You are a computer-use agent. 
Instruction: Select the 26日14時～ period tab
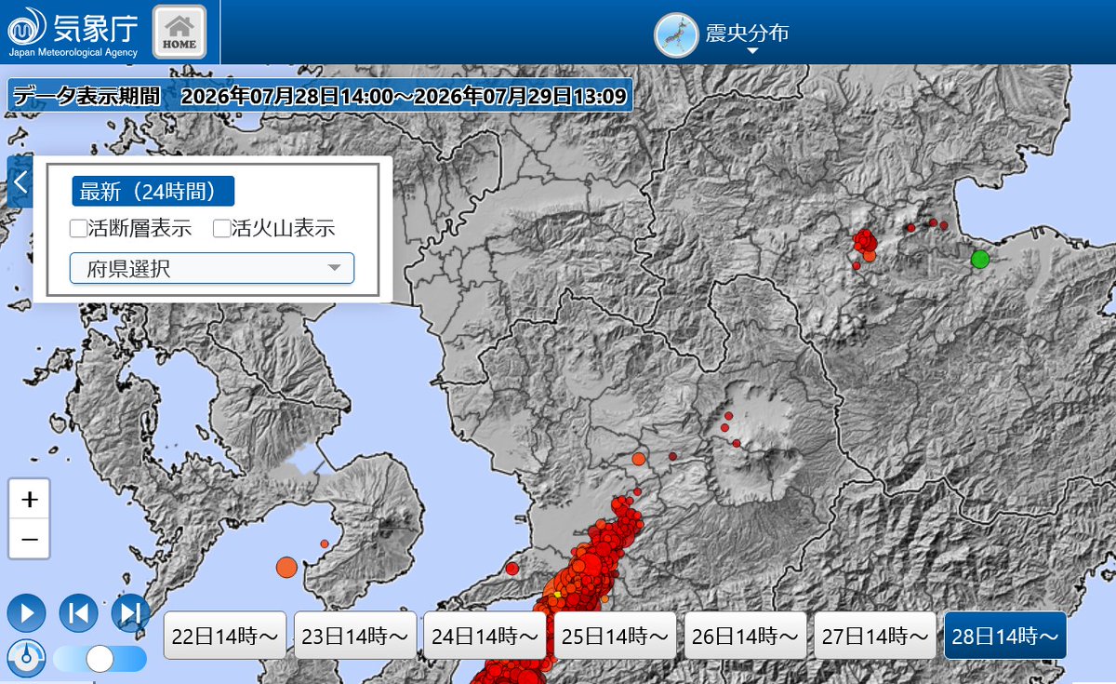pyautogui.click(x=746, y=637)
